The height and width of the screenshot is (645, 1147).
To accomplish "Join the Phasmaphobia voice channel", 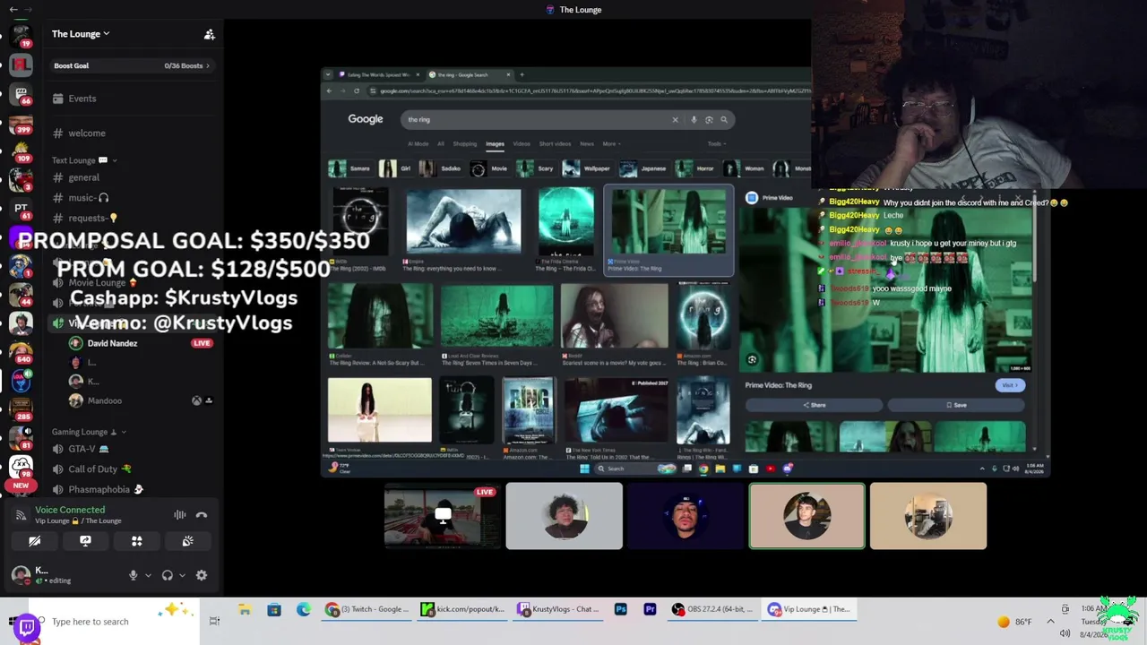I will (99, 489).
